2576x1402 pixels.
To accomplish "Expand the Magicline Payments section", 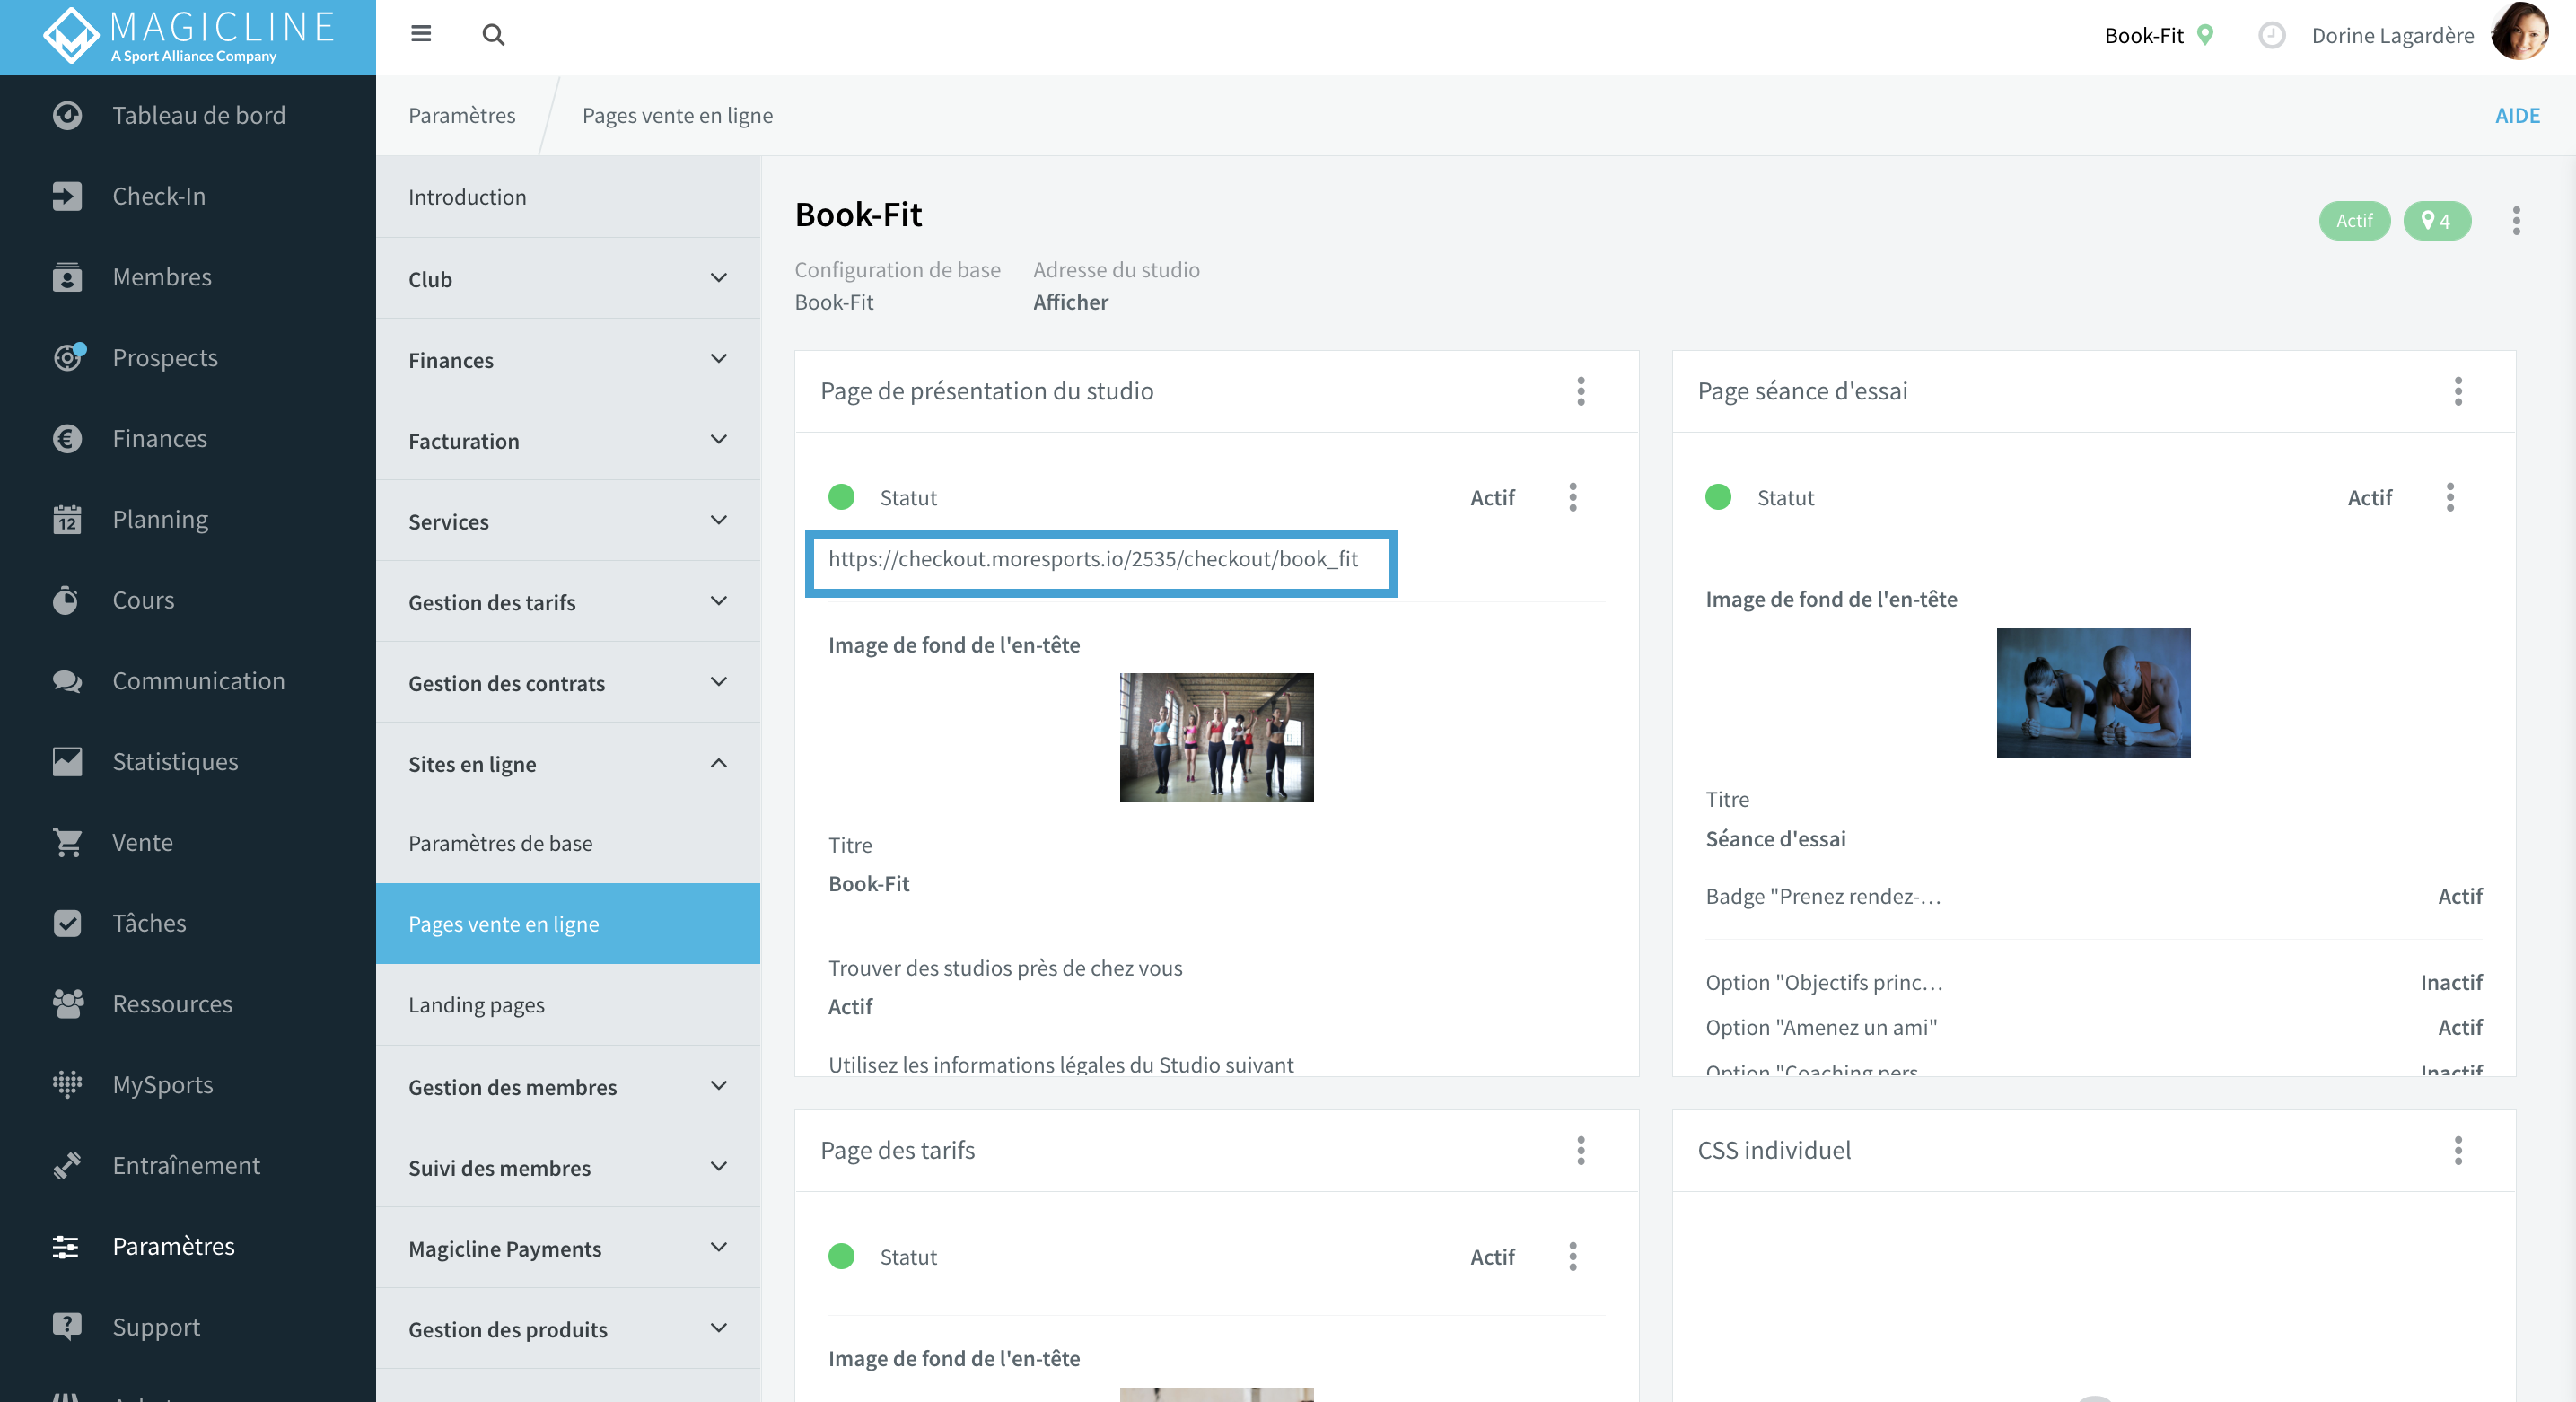I will [x=568, y=1248].
